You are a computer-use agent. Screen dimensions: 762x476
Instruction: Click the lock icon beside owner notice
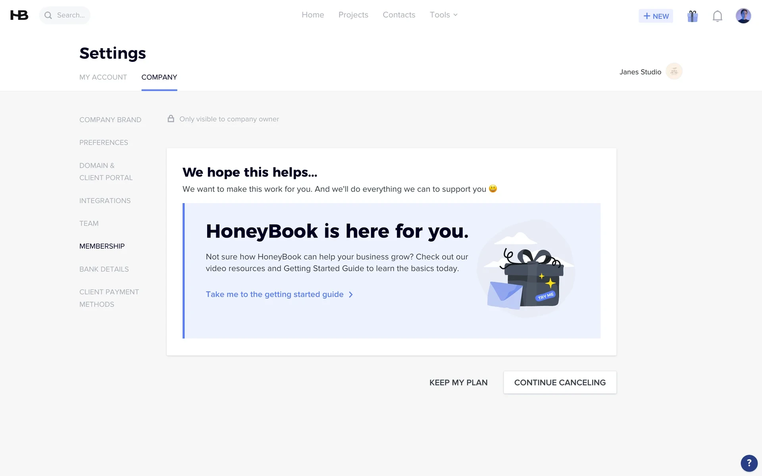coord(171,119)
